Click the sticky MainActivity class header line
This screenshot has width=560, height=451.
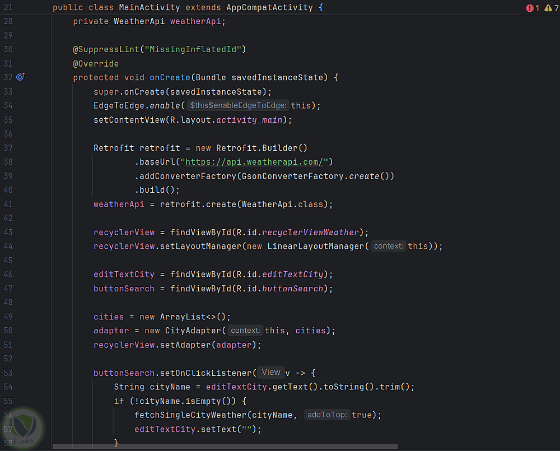click(188, 8)
